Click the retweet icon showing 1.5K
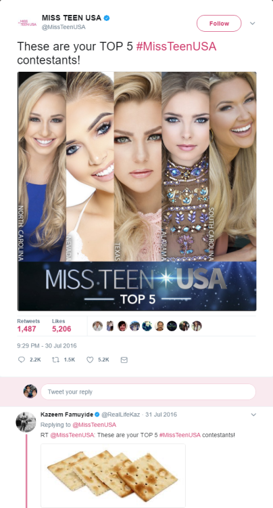Viewport: 273px width, 508px height. coord(55,360)
